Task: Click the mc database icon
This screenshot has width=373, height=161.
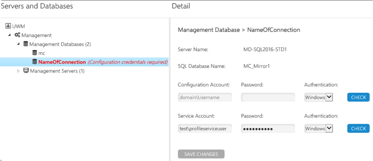Action: click(35, 53)
